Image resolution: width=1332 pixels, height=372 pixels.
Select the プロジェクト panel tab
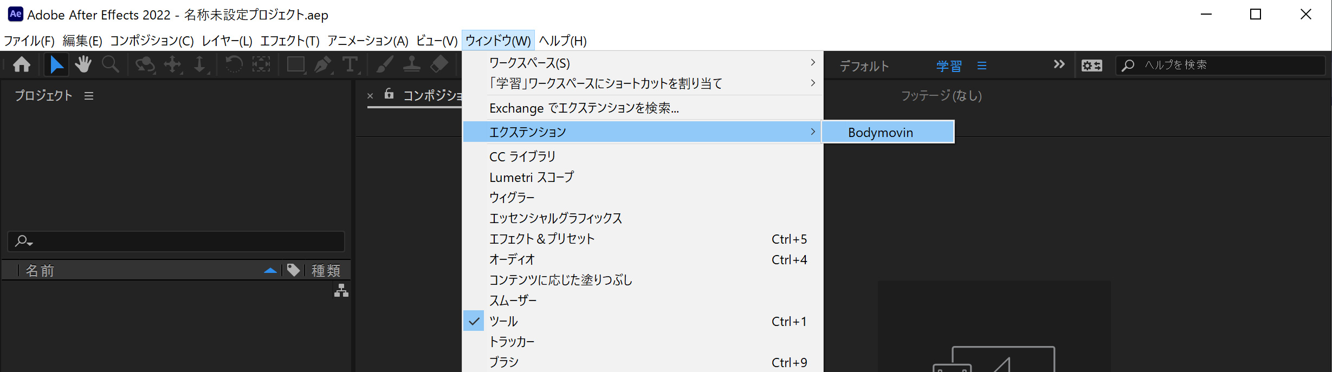[x=43, y=96]
